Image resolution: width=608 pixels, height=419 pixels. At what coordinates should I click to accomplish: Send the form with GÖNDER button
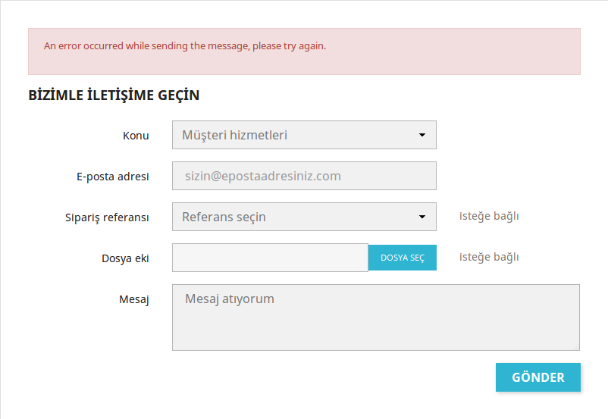pyautogui.click(x=537, y=377)
